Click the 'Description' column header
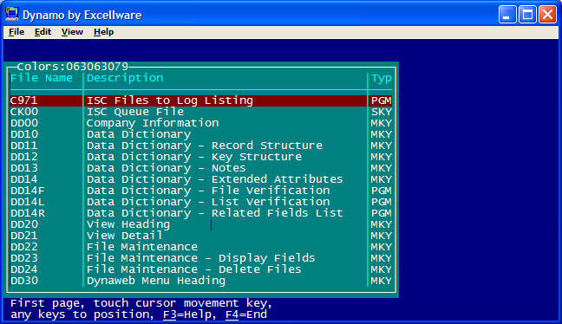562x324 pixels. [125, 78]
